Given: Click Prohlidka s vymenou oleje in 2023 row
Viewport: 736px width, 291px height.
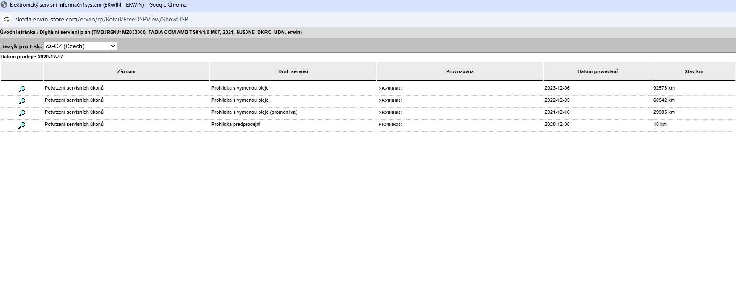Looking at the screenshot, I should pyautogui.click(x=240, y=88).
